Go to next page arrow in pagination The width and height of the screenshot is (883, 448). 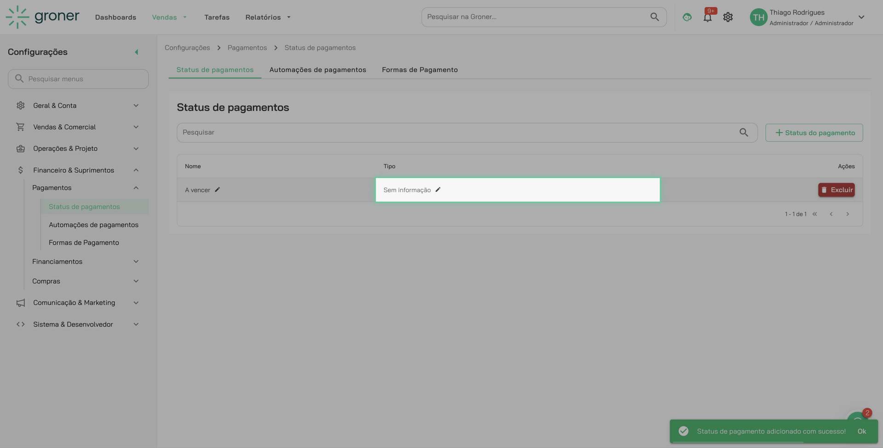click(848, 214)
